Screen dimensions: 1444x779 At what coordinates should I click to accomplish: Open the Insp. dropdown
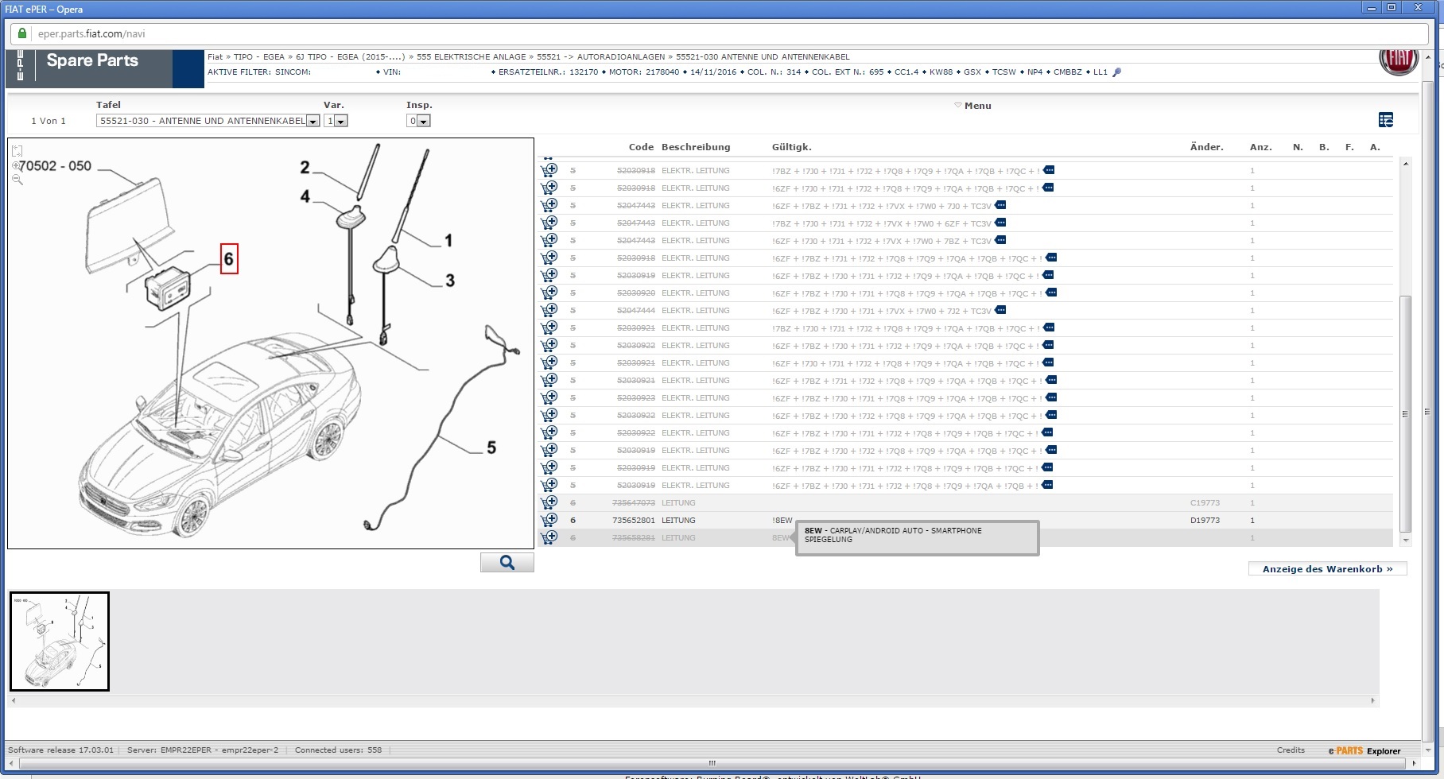pyautogui.click(x=423, y=122)
